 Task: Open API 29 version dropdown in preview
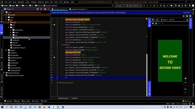tap(172, 20)
